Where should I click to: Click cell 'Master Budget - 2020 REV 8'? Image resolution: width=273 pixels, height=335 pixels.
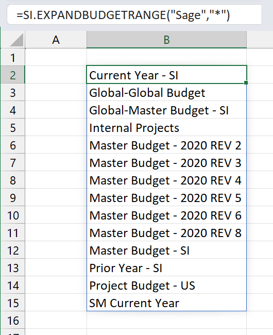[x=166, y=232]
